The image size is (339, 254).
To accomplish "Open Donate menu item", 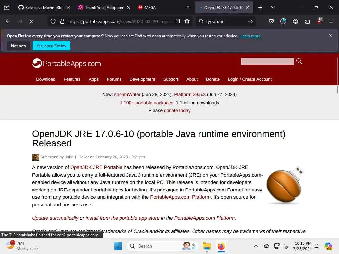I will point(213,79).
